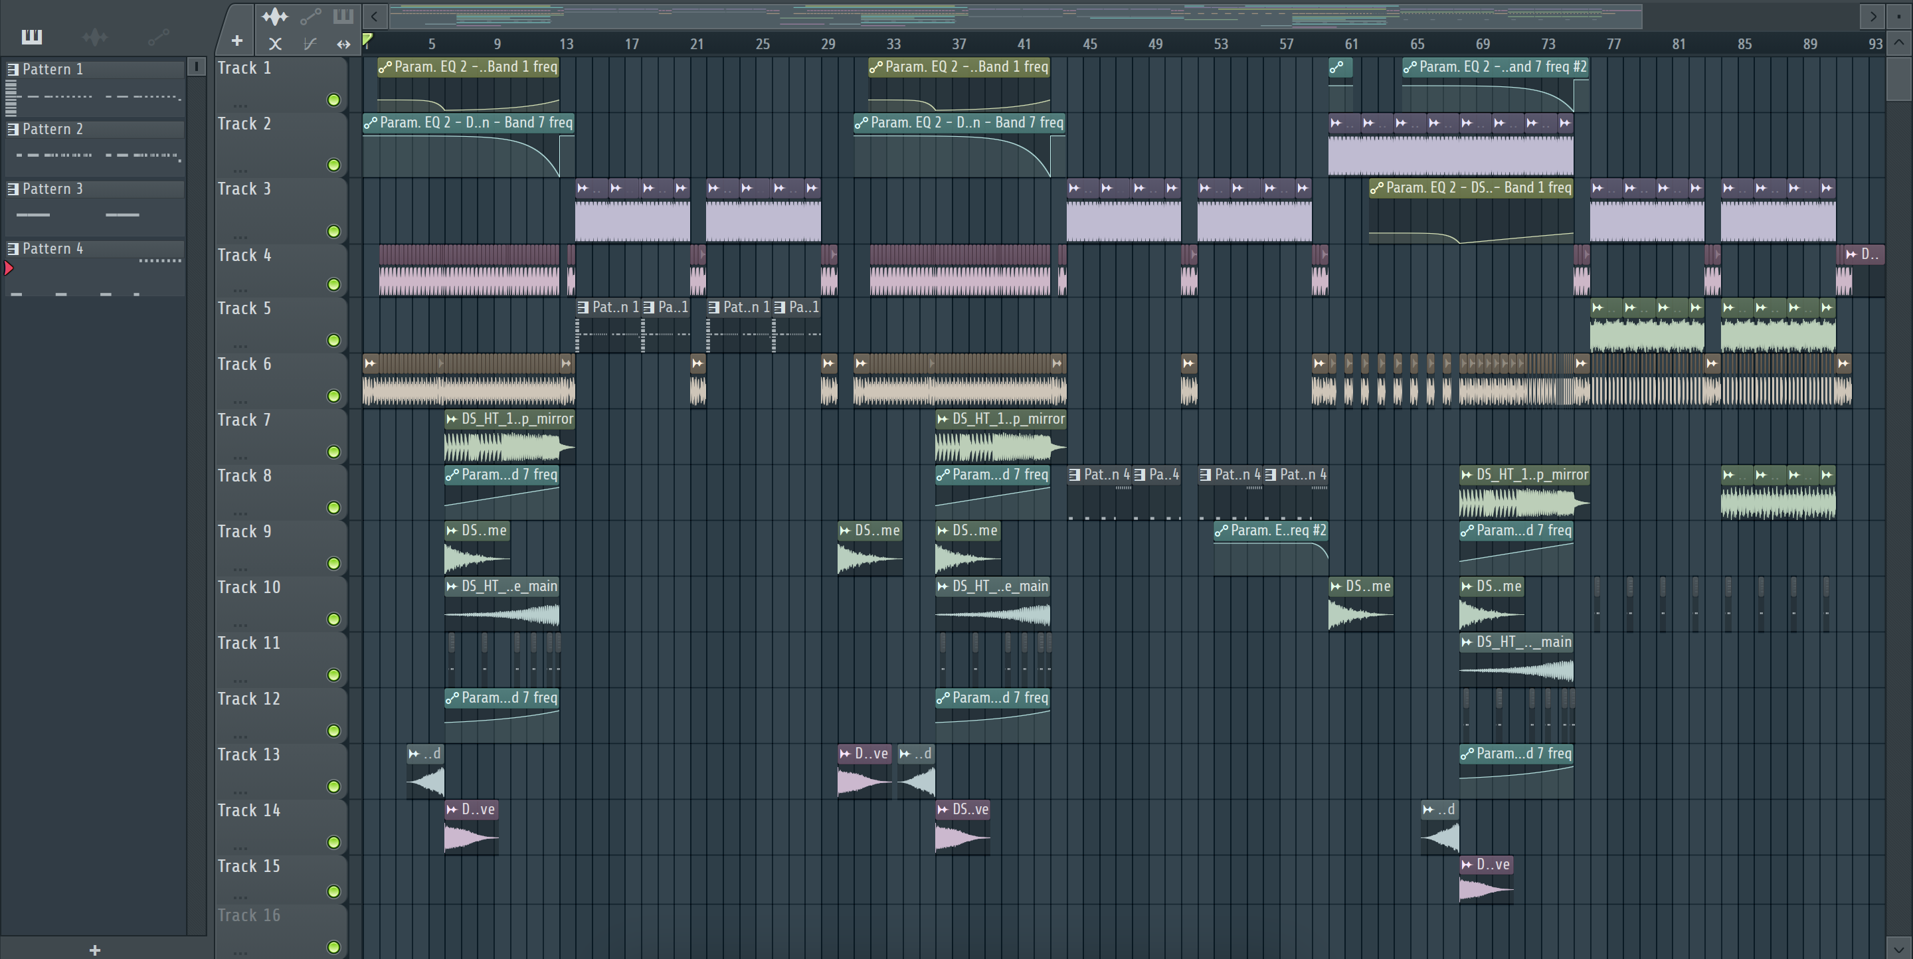Click the vertical scrollbar down arrow
Viewport: 1913px width, 959px height.
coord(1898,948)
